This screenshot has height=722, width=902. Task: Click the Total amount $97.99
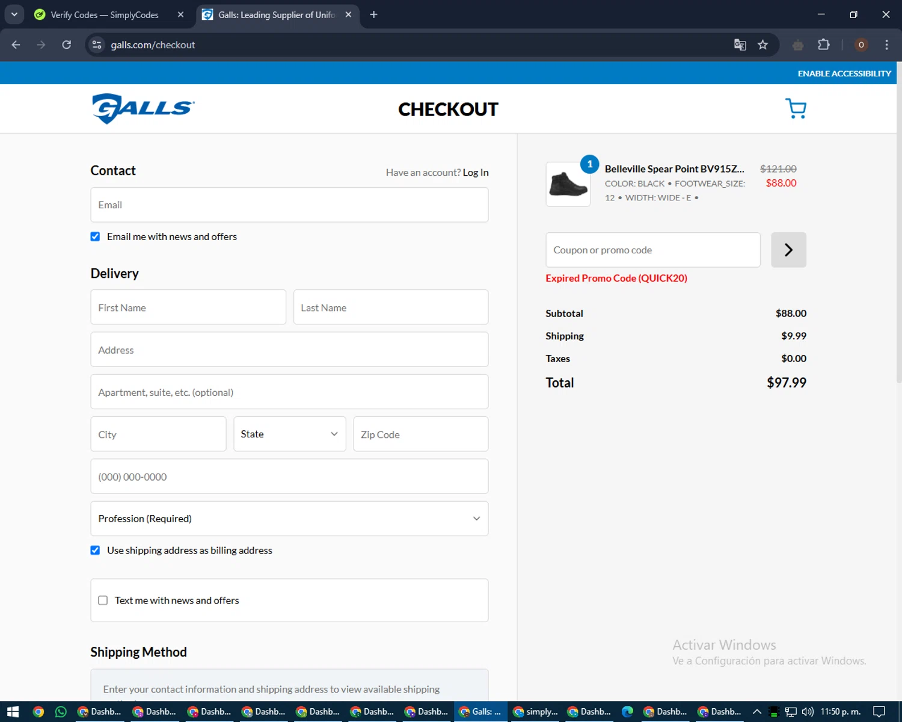[787, 383]
